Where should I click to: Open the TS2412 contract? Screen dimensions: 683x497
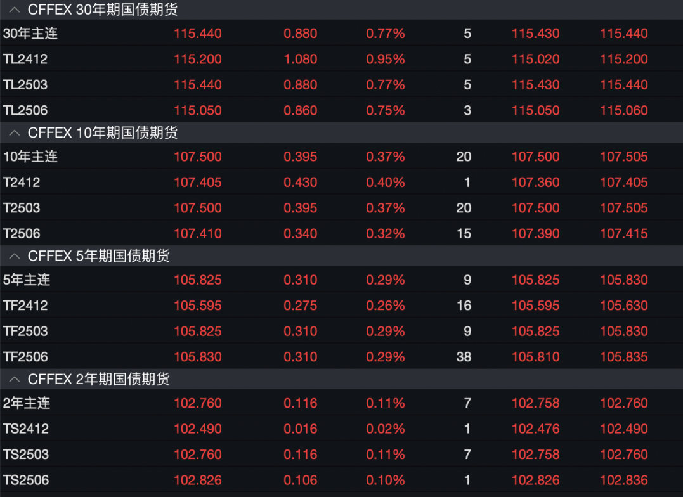click(25, 429)
